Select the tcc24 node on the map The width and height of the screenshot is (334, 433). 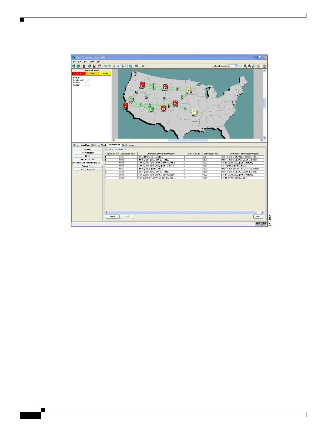[165, 87]
